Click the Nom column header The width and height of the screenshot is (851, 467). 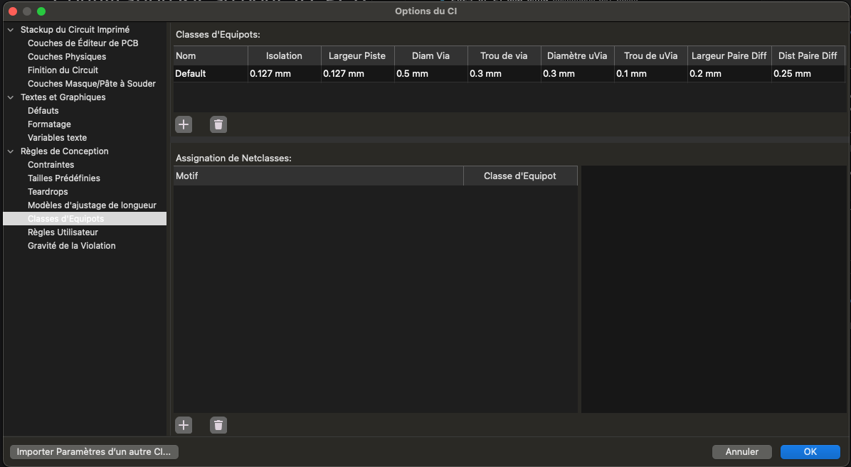point(211,56)
